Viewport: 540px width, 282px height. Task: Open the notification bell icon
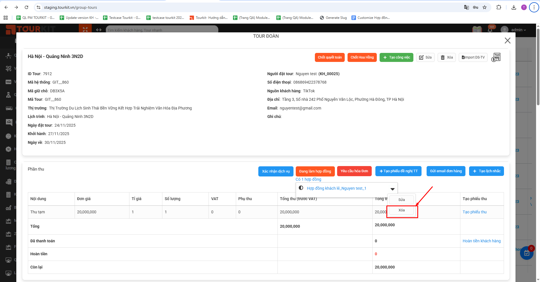pyautogui.click(x=490, y=30)
